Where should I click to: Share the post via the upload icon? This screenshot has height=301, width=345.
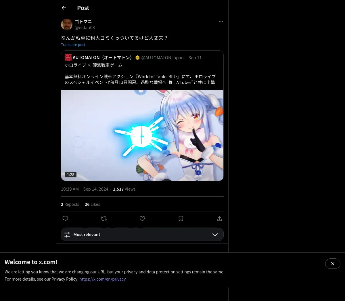[x=219, y=218]
